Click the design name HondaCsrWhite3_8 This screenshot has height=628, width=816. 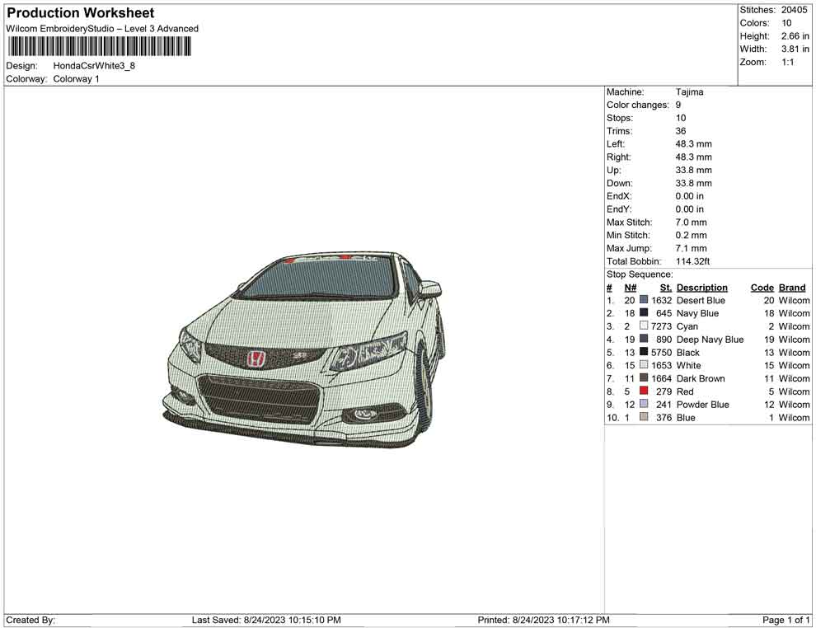tap(94, 66)
